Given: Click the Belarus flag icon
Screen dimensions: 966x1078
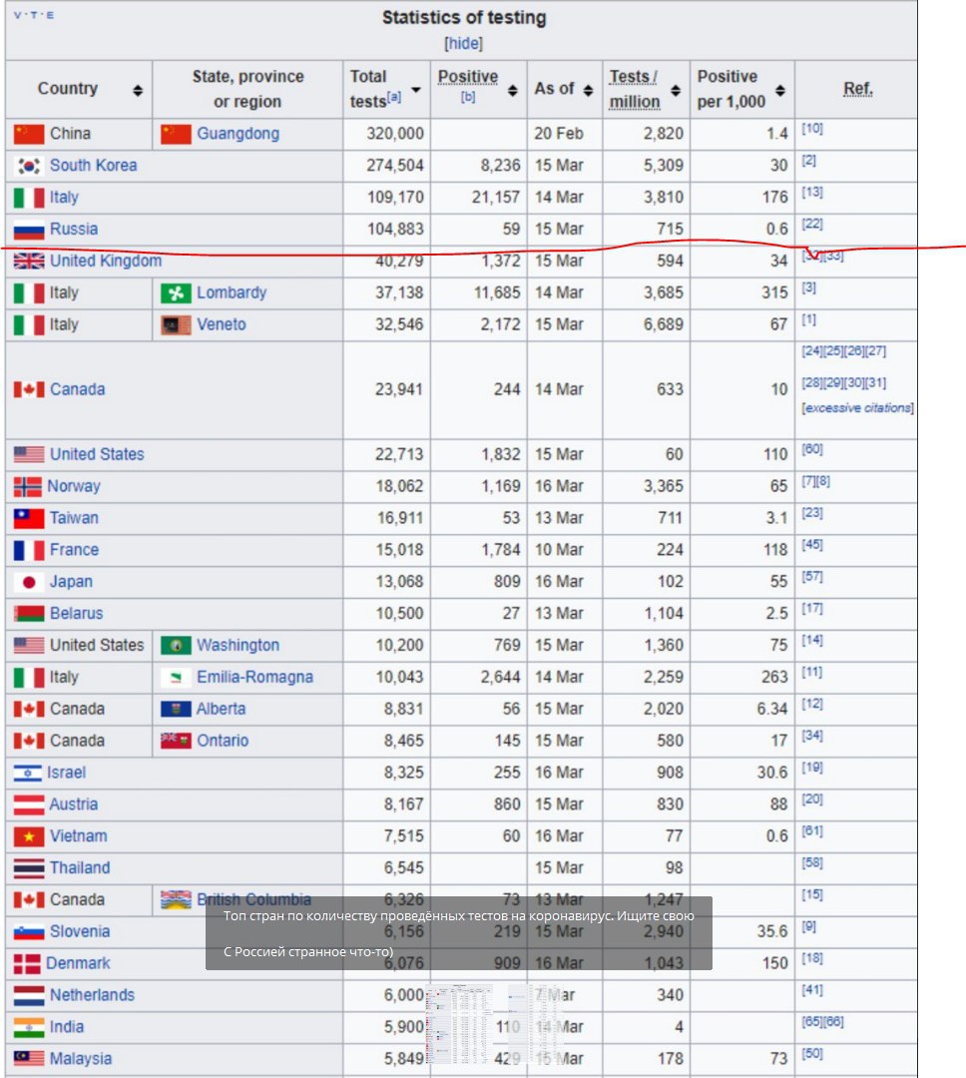Looking at the screenshot, I should [29, 613].
